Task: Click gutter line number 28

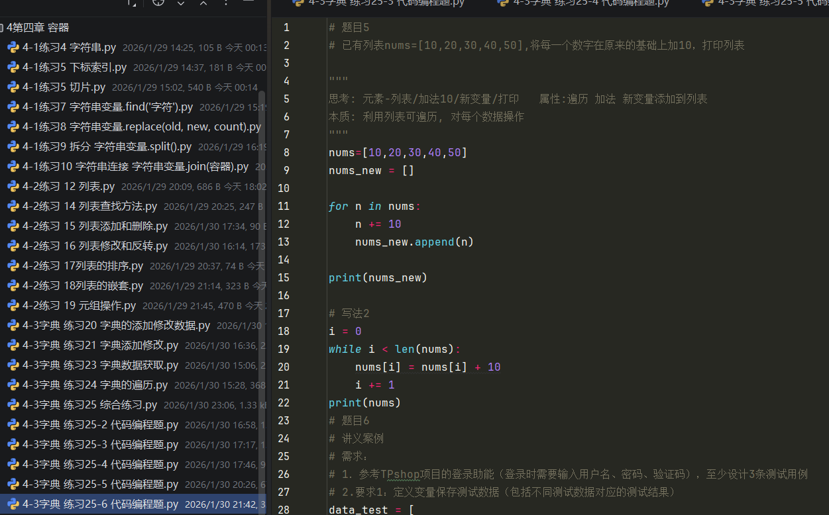Action: tap(284, 510)
